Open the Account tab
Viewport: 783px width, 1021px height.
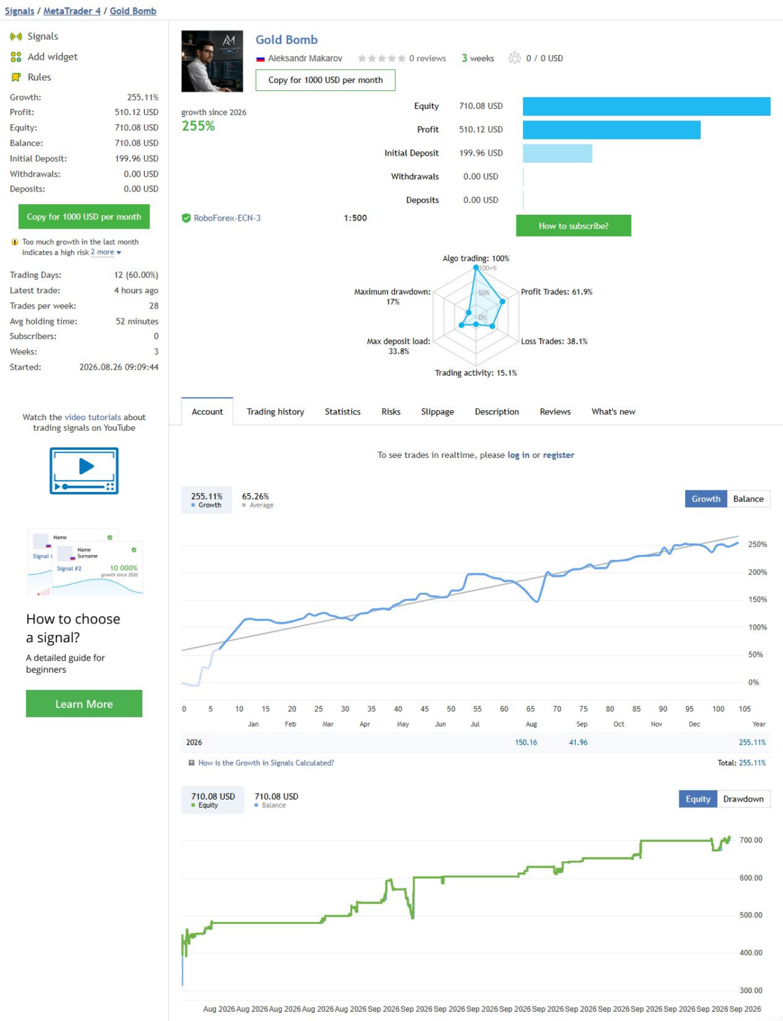(207, 412)
